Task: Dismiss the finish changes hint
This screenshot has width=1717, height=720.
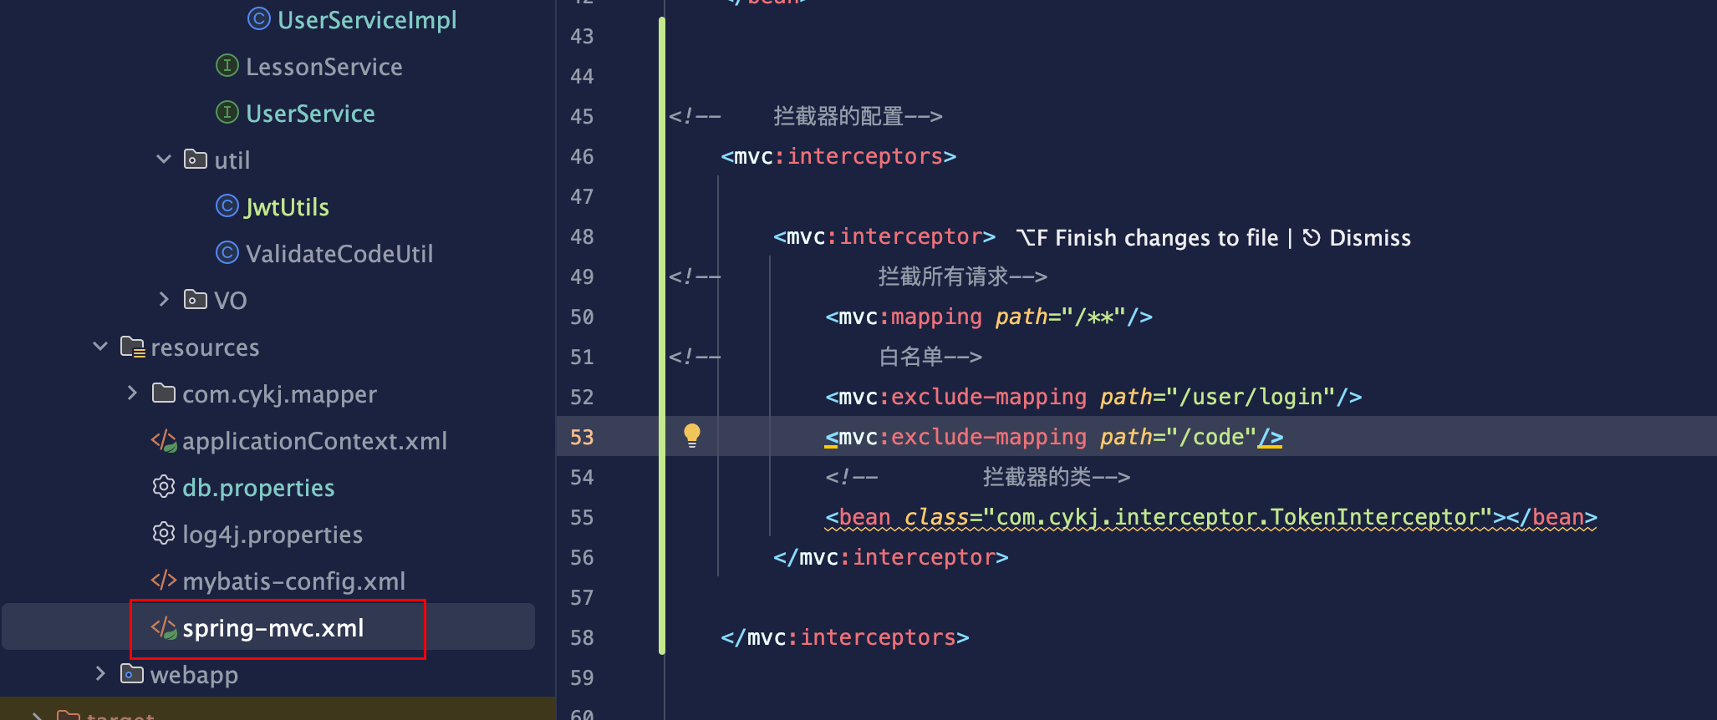Action: (x=1357, y=238)
